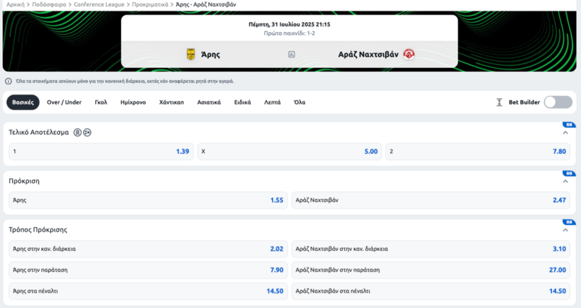This screenshot has width=581, height=308.
Task: Switch to the Over / Under tab
Action: (64, 102)
